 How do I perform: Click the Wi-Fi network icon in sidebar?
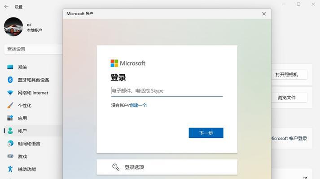pos(10,93)
